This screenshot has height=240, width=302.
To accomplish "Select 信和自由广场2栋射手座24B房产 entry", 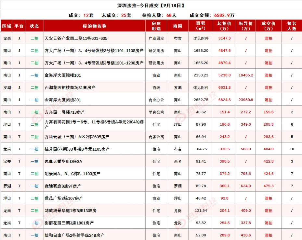I will coord(74,235).
